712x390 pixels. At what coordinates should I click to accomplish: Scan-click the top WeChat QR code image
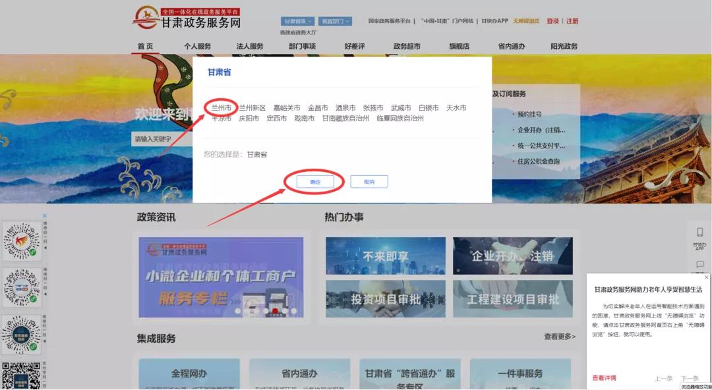(x=21, y=240)
